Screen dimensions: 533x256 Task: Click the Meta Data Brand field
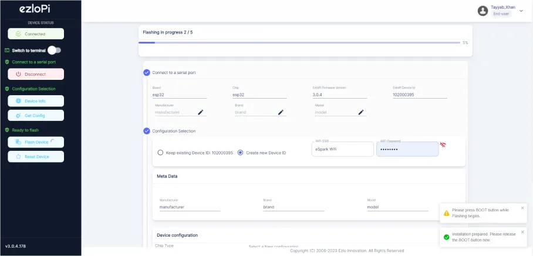[294, 207]
